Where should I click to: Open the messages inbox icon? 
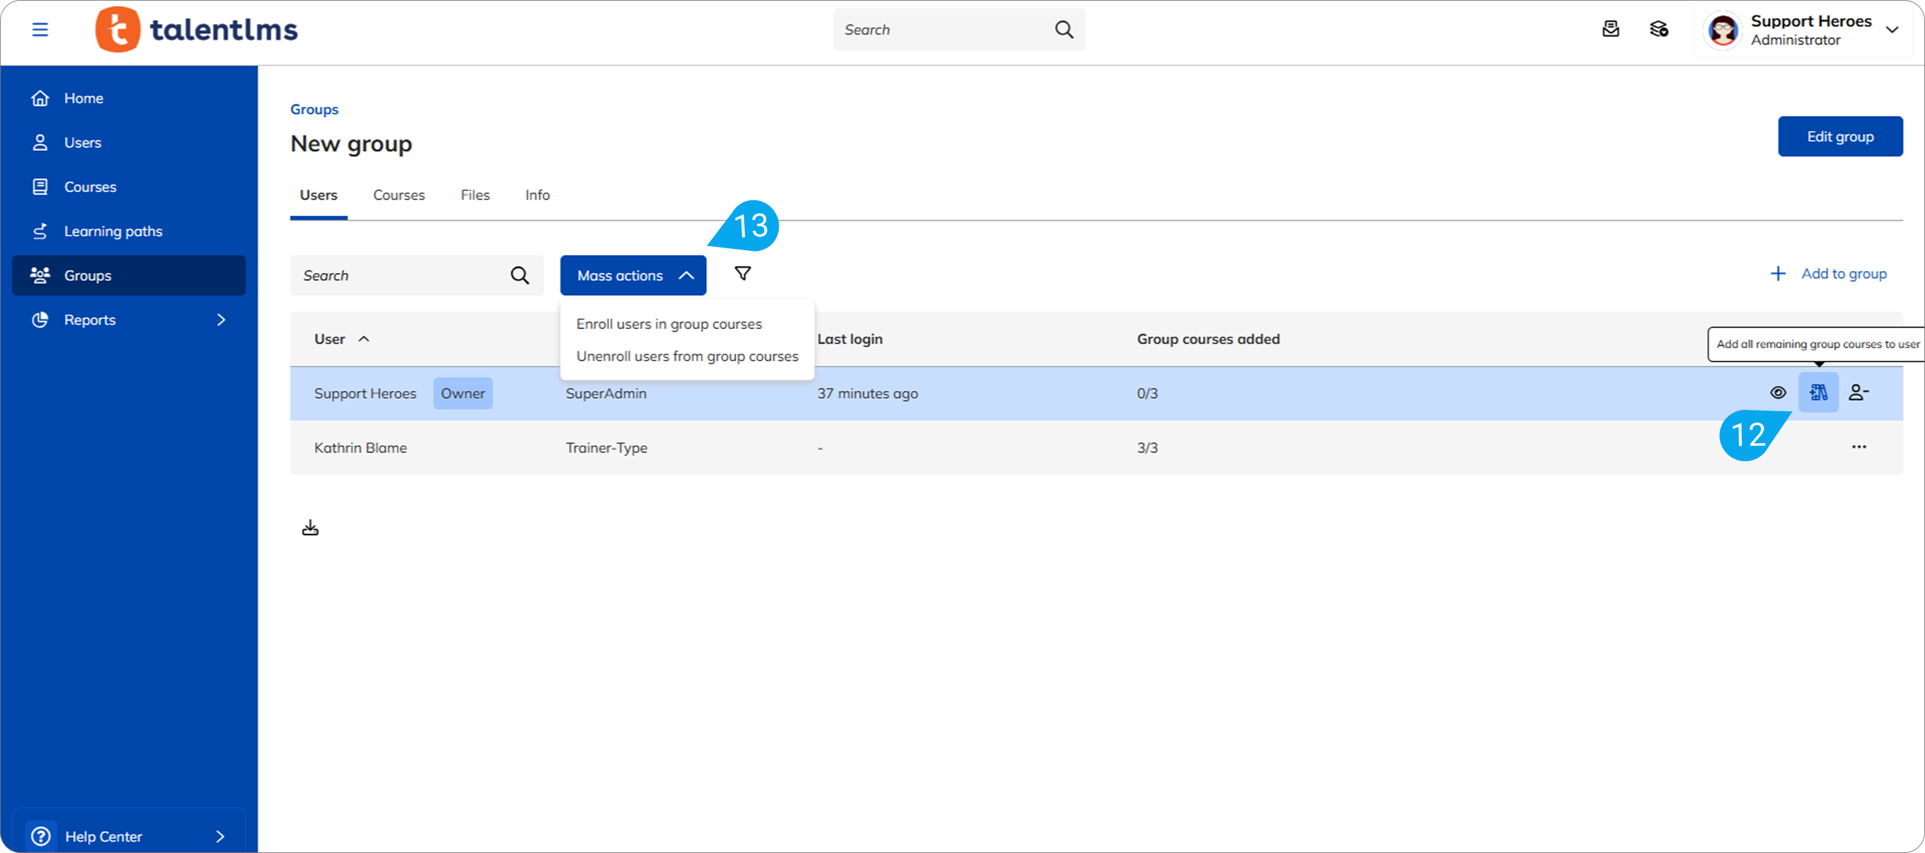pos(1610,29)
